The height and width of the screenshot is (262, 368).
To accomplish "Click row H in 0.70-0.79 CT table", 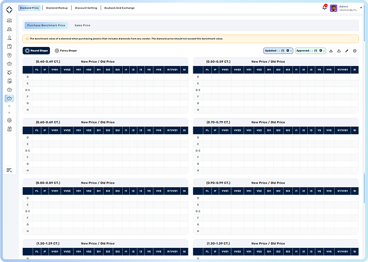I will point(276,170).
